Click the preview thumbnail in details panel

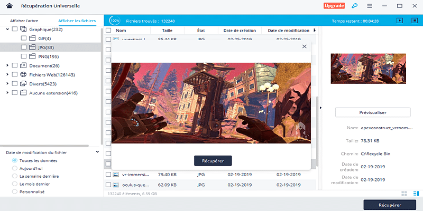coord(368,69)
